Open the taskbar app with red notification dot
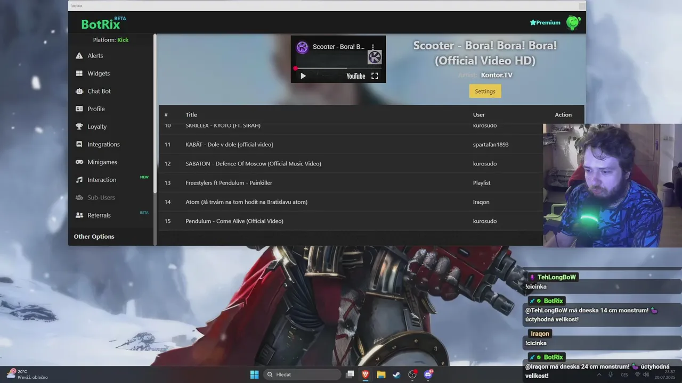Screen dimensions: 682x383 pyautogui.click(x=412, y=374)
